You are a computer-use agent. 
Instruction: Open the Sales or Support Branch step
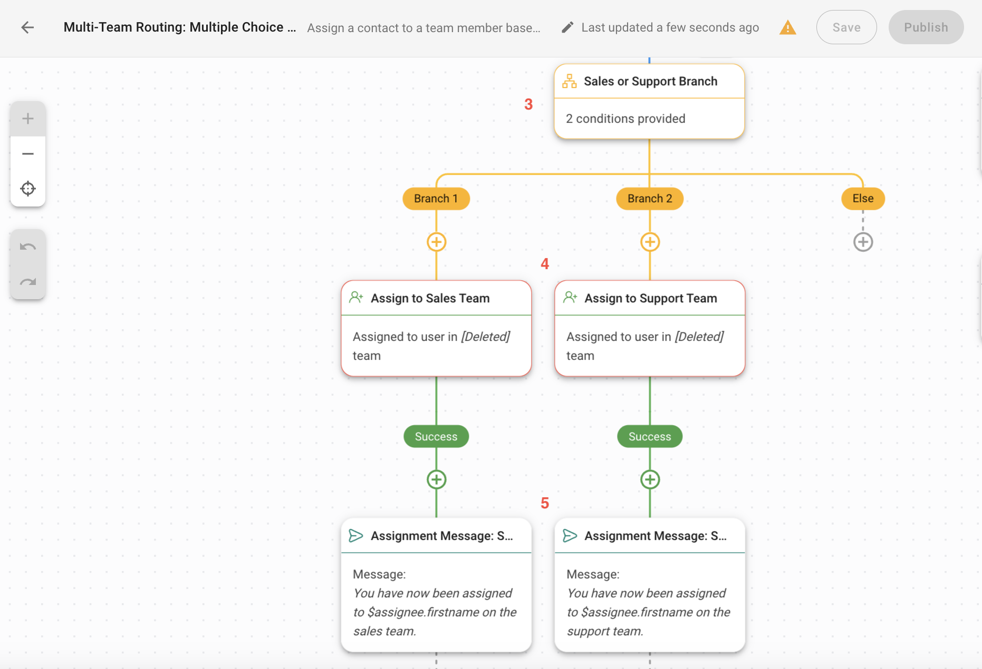pyautogui.click(x=649, y=101)
